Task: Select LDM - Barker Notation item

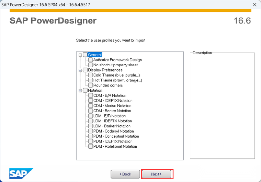Action: (x=112, y=126)
